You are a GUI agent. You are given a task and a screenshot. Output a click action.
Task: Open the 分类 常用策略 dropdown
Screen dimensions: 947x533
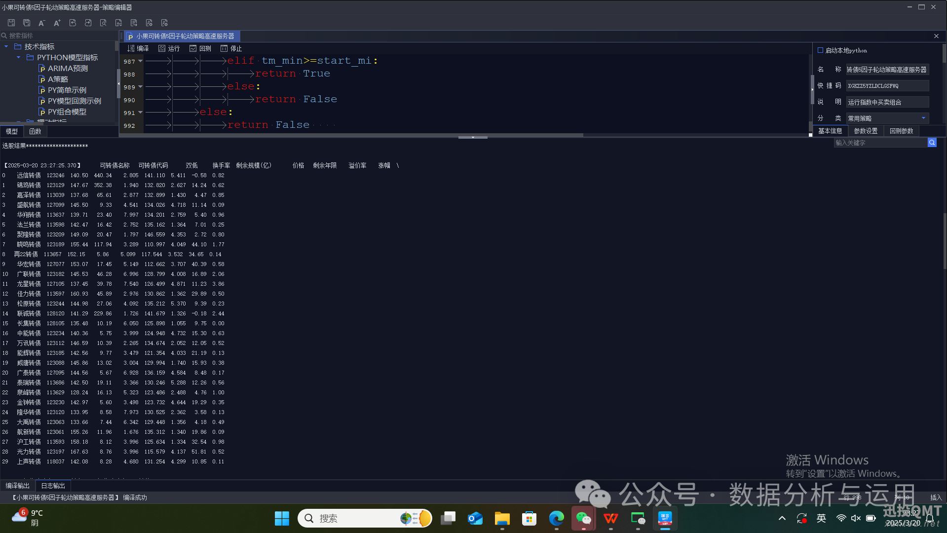[x=887, y=118]
